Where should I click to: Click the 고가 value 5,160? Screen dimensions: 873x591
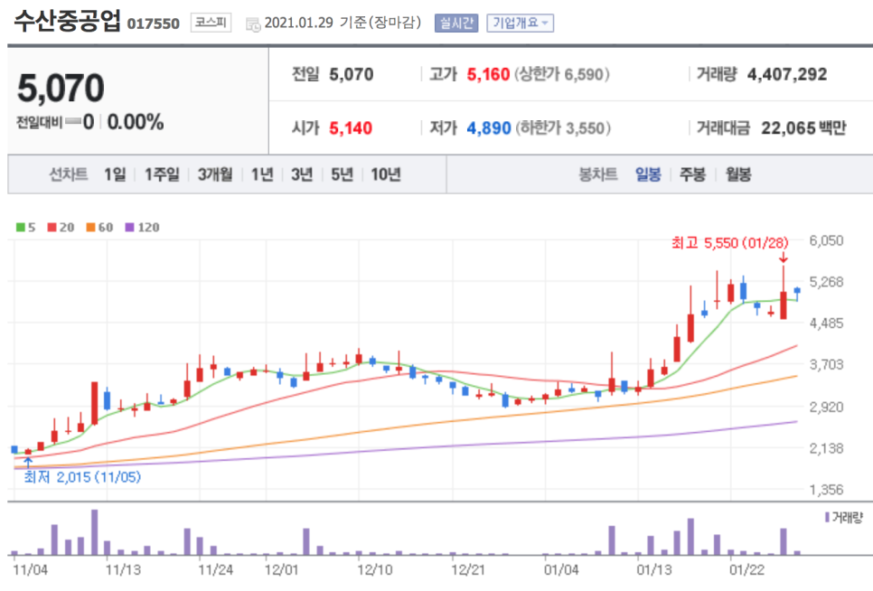(488, 74)
